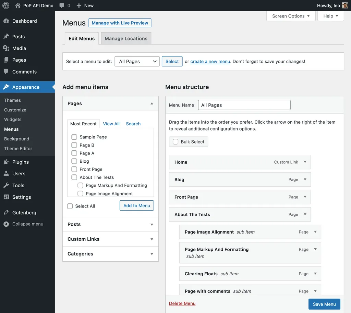The height and width of the screenshot is (313, 351).
Task: Expand Page Image Alignment item arrow
Action: click(x=315, y=232)
